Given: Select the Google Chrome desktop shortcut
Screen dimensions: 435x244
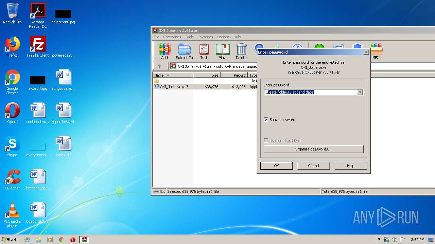Looking at the screenshot, I should click(12, 82).
